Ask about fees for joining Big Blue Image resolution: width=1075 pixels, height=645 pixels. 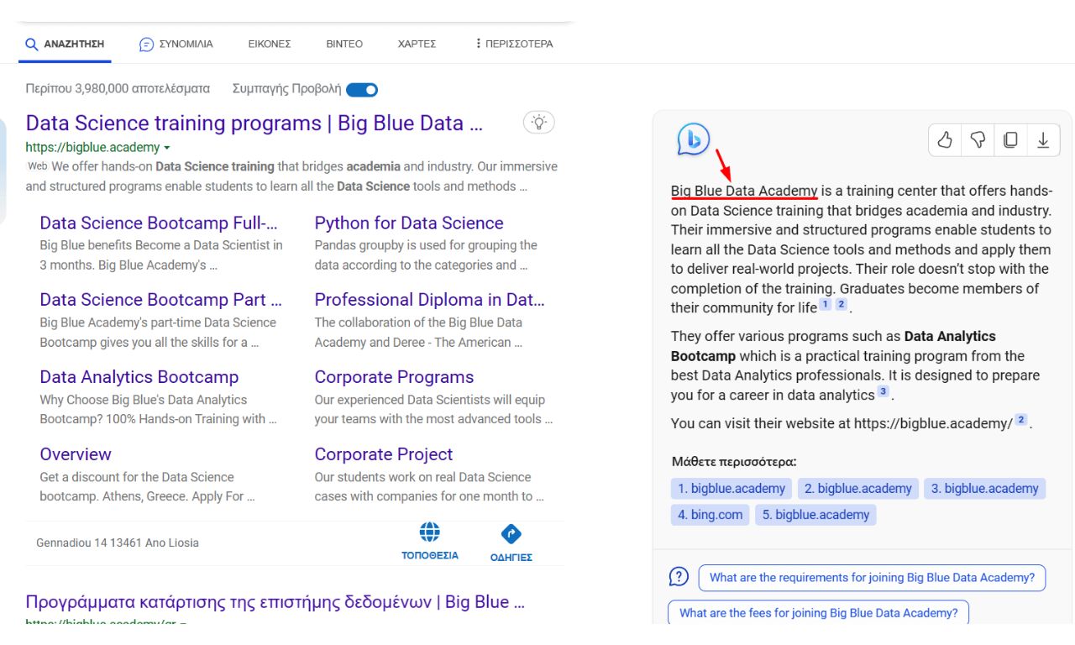click(819, 613)
